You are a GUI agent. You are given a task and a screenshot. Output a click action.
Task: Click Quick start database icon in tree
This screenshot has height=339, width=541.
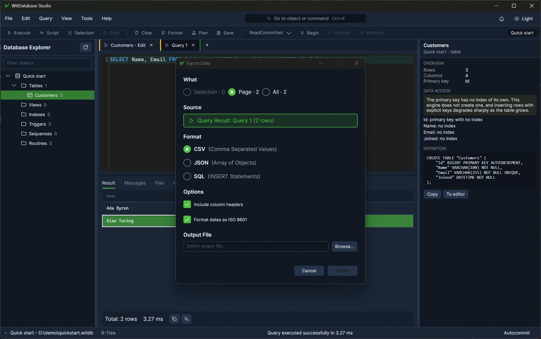pos(18,76)
